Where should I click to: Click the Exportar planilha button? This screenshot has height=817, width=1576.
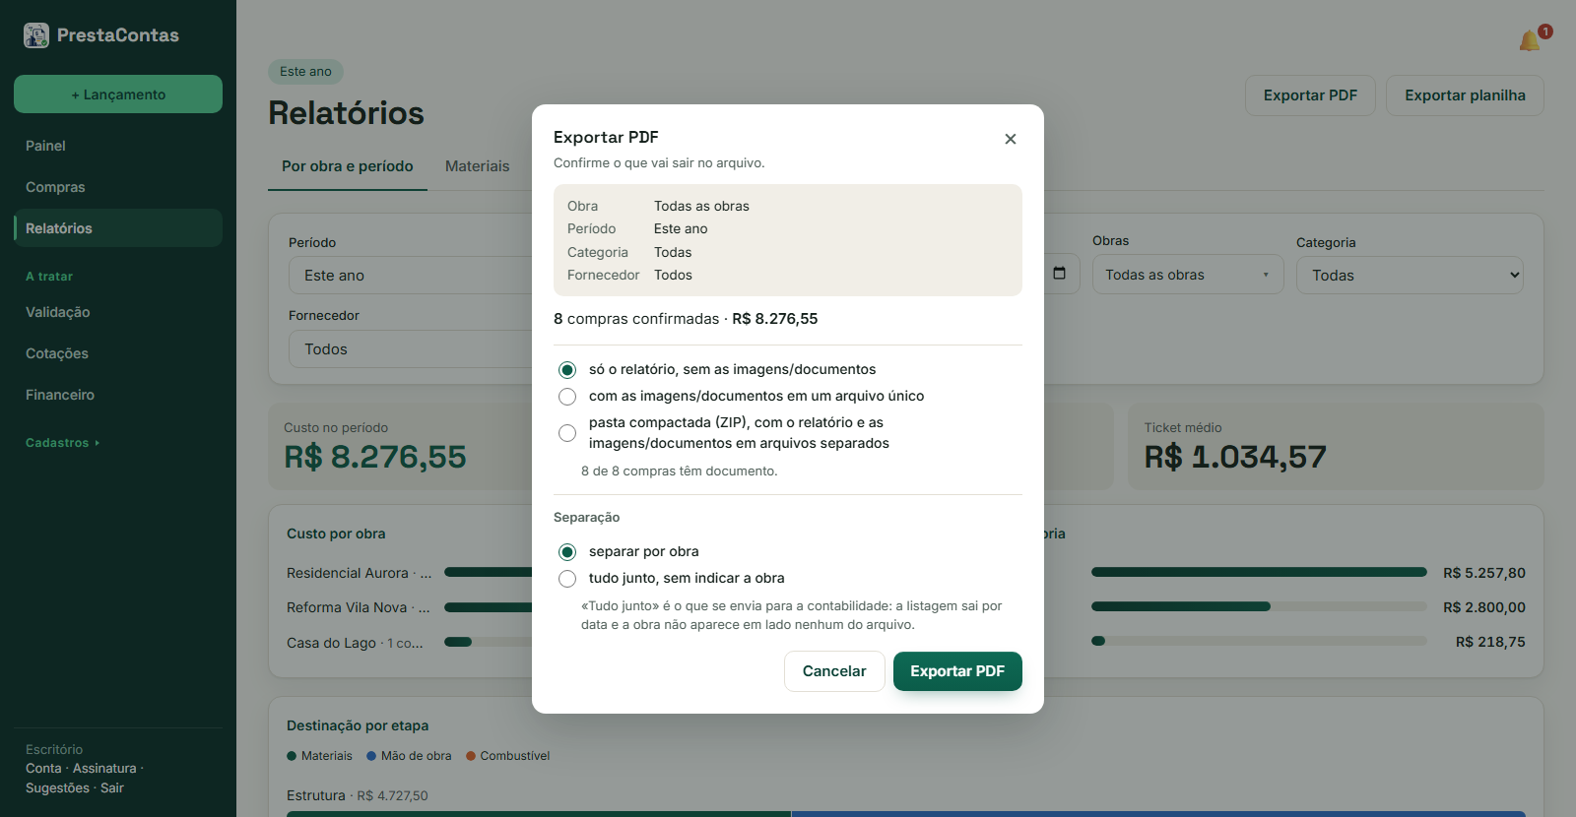(1465, 95)
